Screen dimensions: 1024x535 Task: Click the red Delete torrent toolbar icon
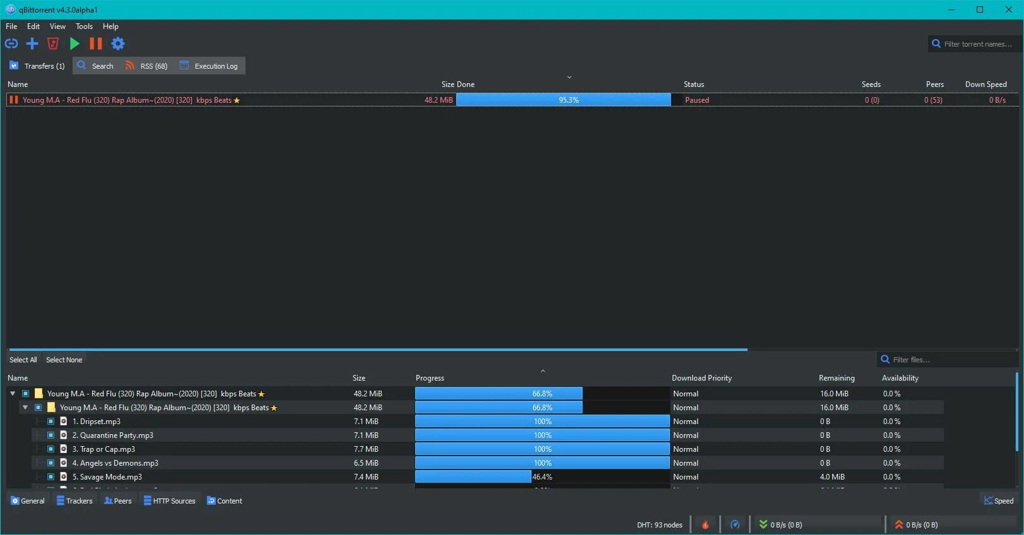pyautogui.click(x=53, y=43)
